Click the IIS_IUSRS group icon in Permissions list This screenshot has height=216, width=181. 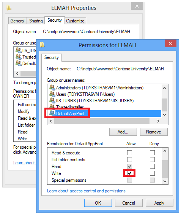click(52, 100)
